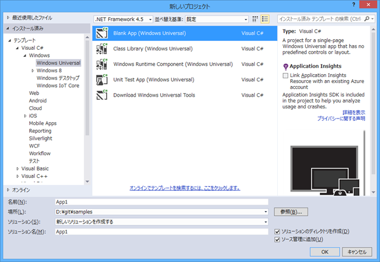This screenshot has width=380, height=262.
Task: Expand the iOS node
Action: point(25,116)
